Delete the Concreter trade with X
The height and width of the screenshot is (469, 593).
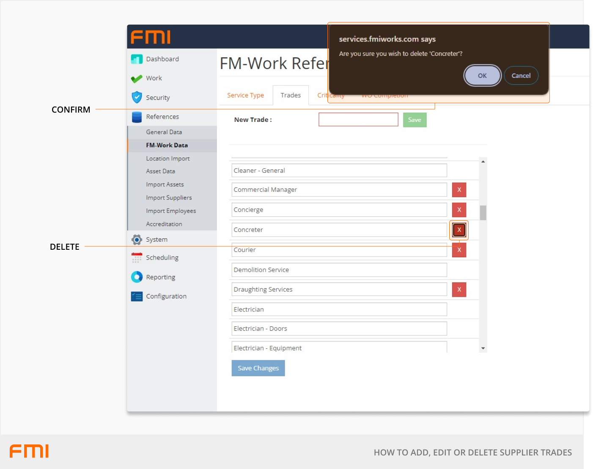click(x=459, y=230)
